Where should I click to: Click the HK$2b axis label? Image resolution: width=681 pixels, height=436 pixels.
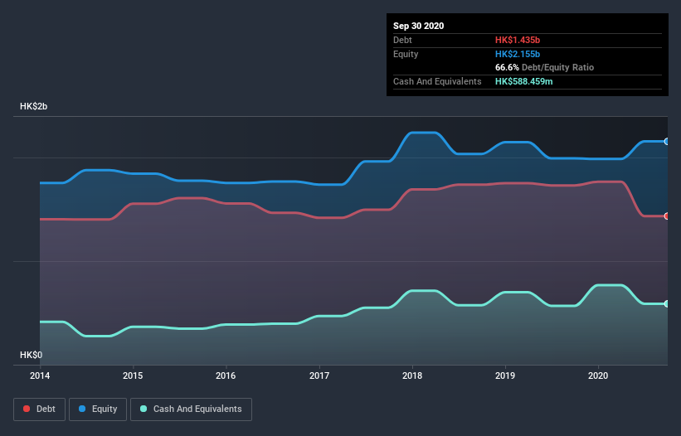[33, 106]
